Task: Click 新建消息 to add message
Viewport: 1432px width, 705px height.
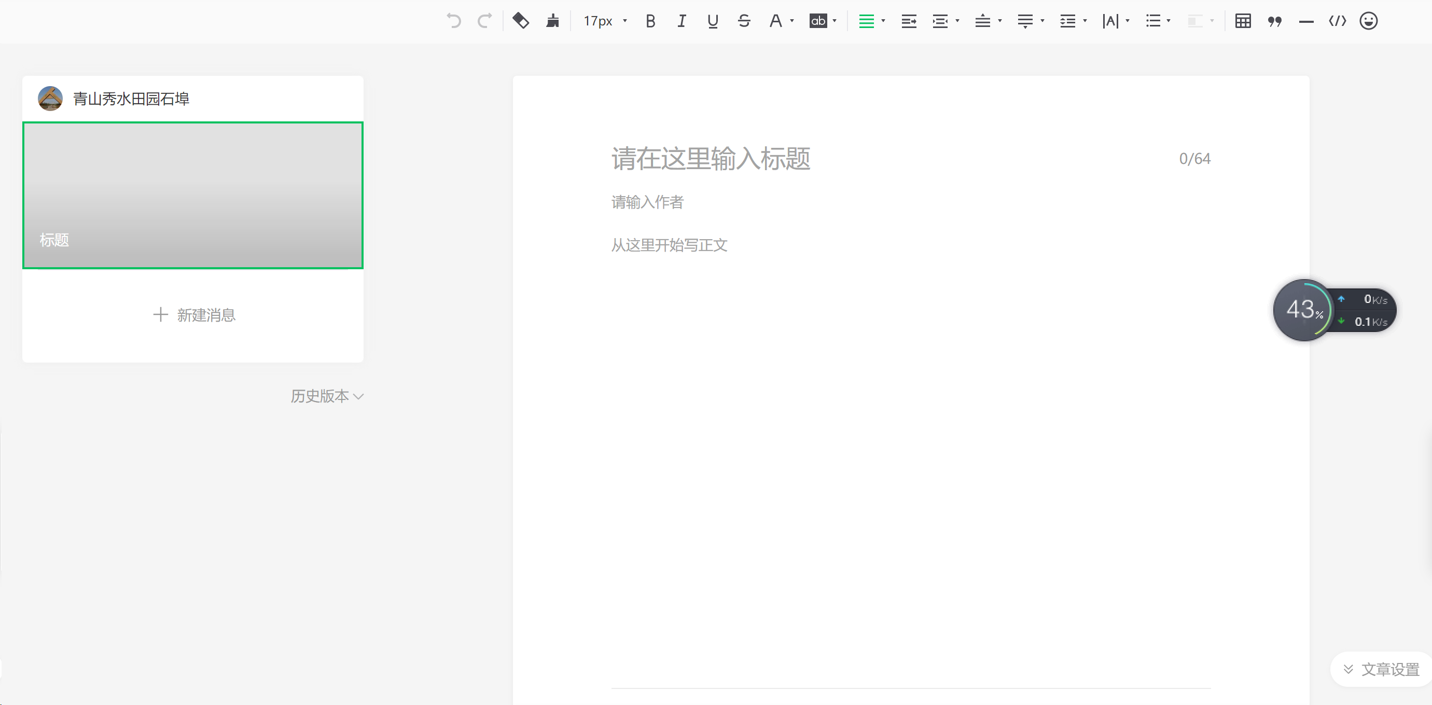Action: 194,315
